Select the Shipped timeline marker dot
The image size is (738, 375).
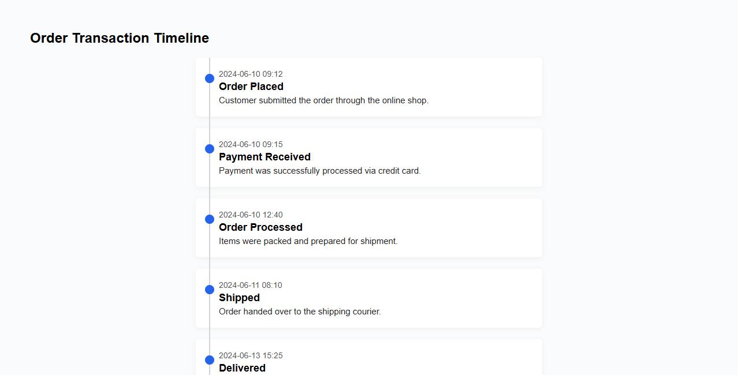[210, 290]
